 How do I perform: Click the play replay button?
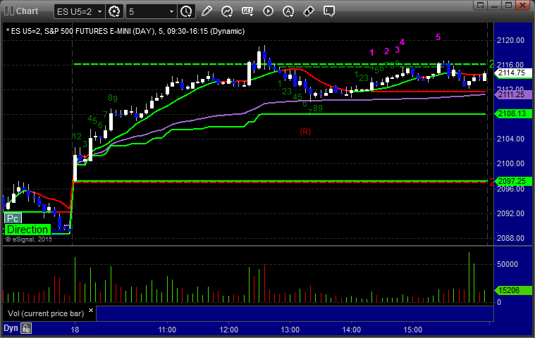pos(268,11)
